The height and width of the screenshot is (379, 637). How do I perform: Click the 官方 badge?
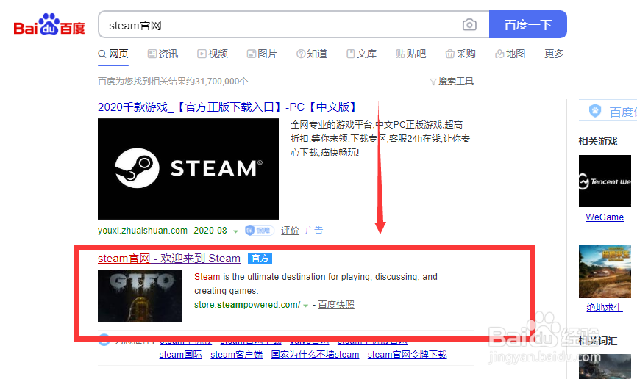(x=260, y=259)
